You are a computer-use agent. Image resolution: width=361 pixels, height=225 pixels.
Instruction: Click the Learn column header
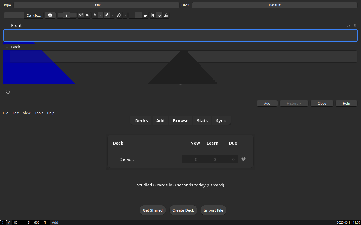[x=212, y=143]
